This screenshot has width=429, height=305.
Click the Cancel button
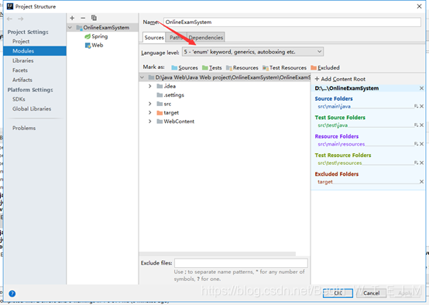tap(371, 293)
